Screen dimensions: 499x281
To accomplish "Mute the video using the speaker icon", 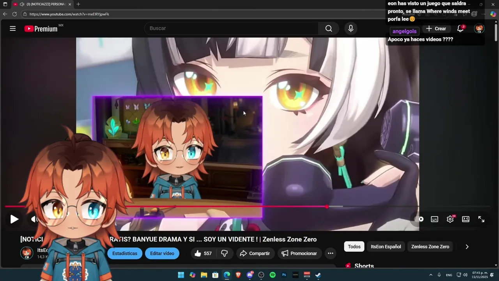I will (x=34, y=219).
